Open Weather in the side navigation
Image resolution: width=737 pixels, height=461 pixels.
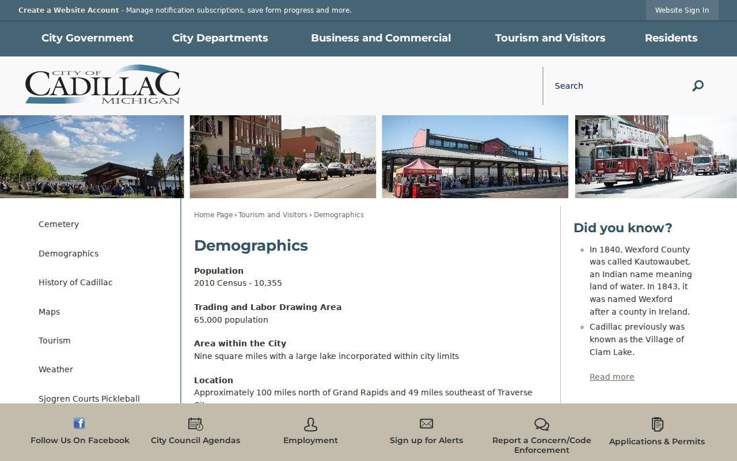tap(56, 369)
